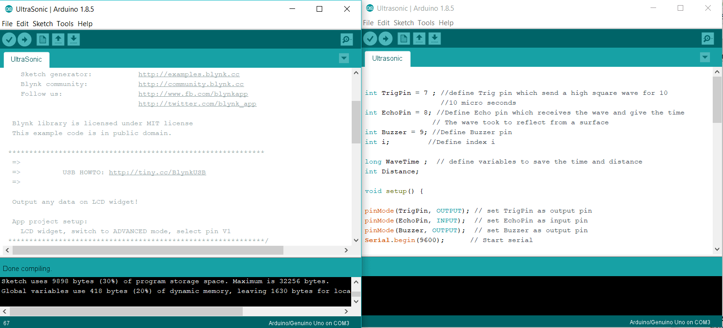
Task: Create new sketch in right Ultrasonic window
Action: [404, 39]
